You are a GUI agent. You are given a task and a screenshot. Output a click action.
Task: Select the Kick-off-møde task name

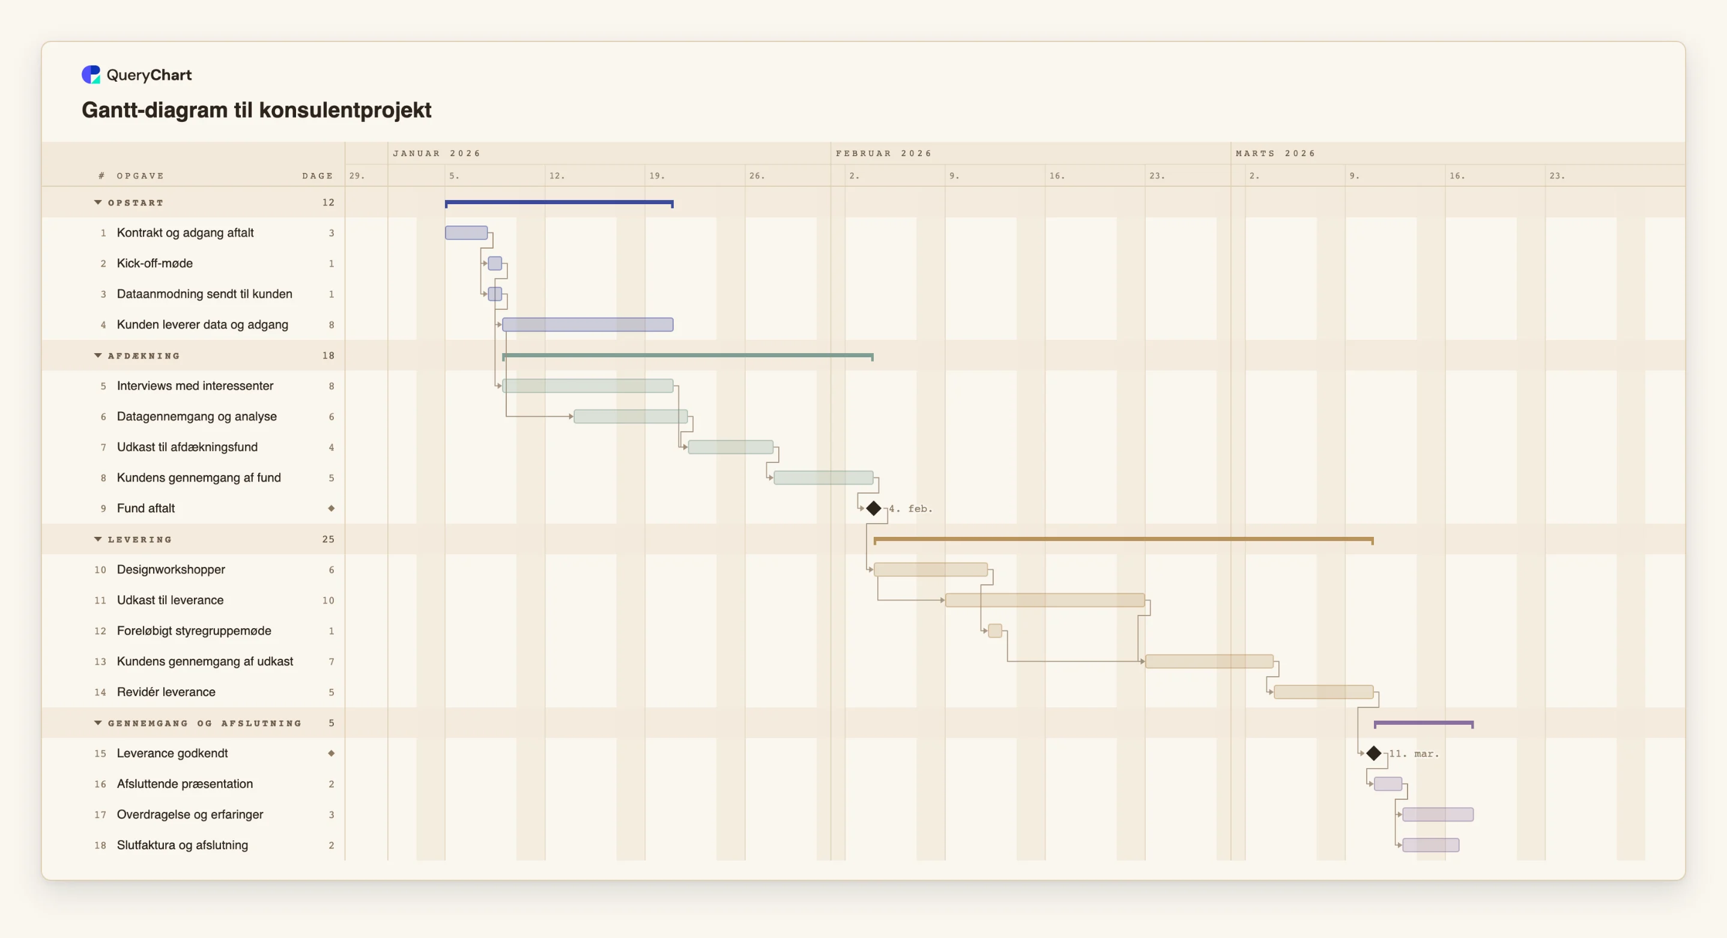(x=155, y=264)
